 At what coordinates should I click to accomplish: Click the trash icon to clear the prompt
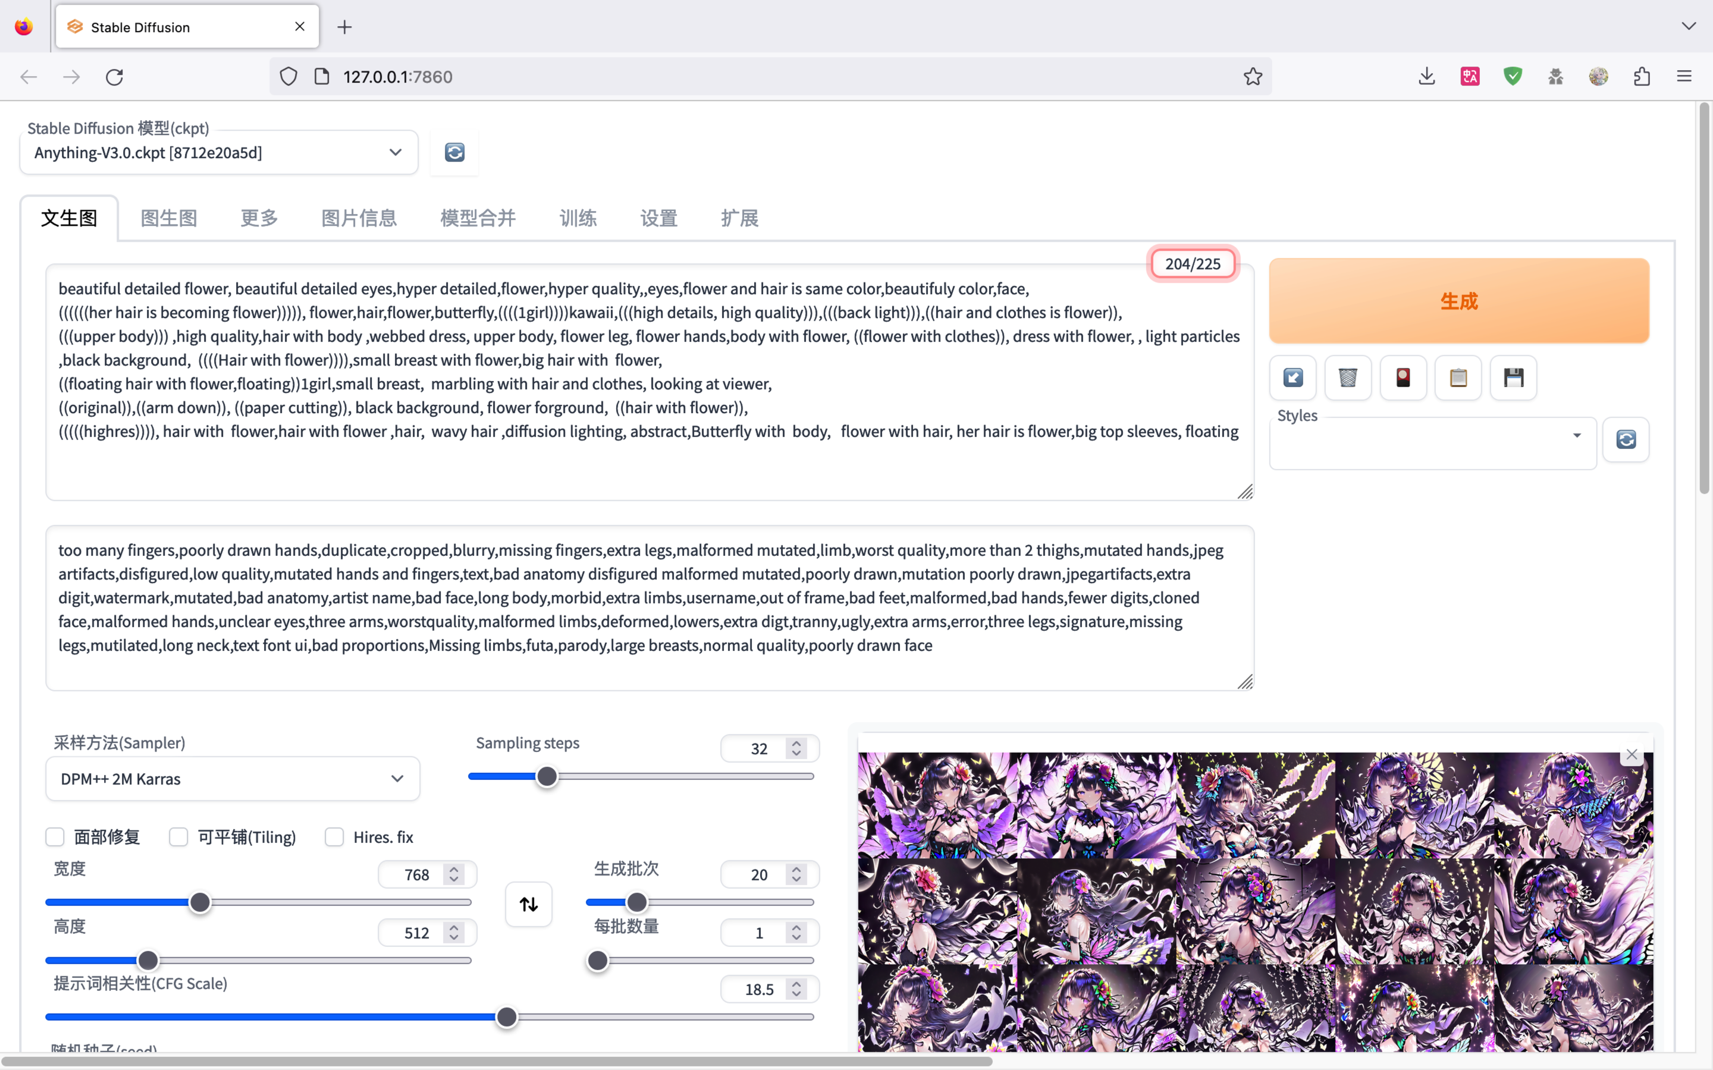point(1348,378)
